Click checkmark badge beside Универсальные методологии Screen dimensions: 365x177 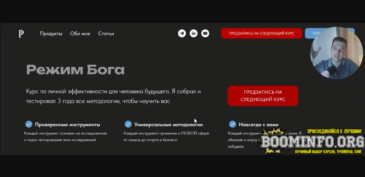[128, 124]
